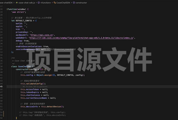Screen dimensions: 178x120
Task: Click the sessionNameGenerator property name
Action: click(27, 49)
